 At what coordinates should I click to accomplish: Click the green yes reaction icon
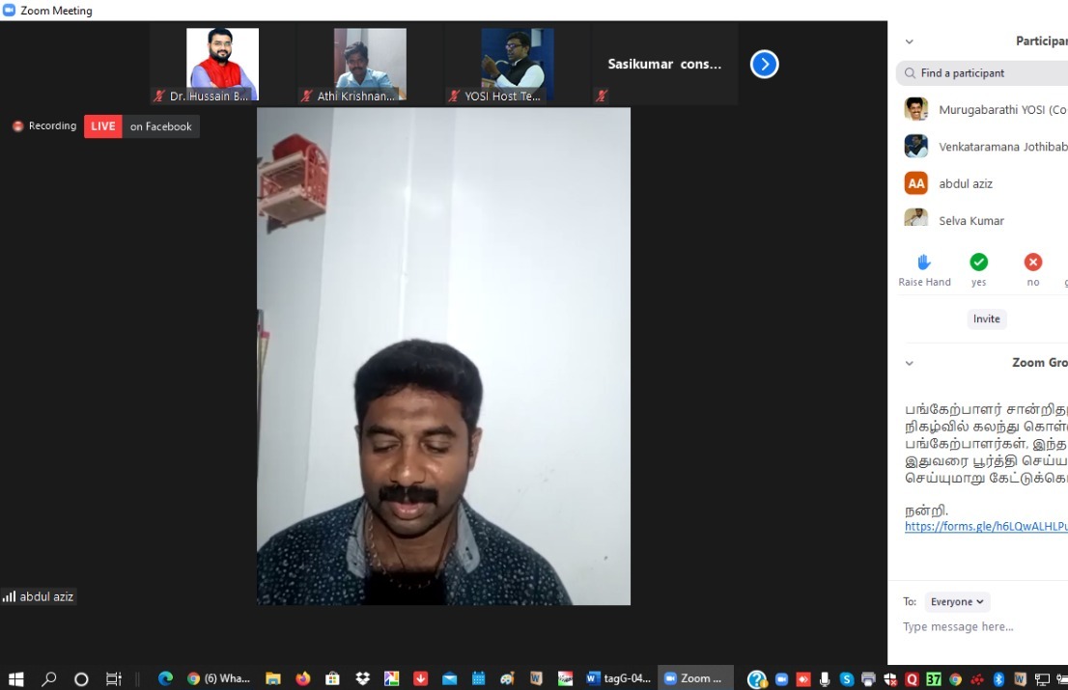(978, 262)
